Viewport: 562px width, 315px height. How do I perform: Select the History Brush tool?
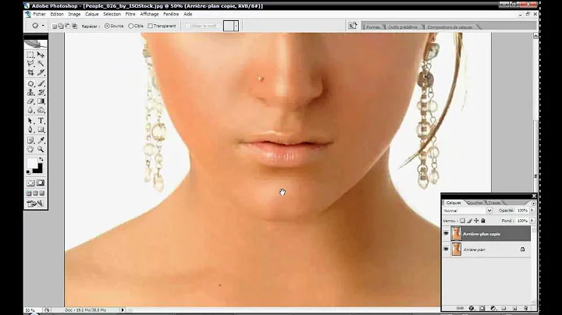click(41, 93)
